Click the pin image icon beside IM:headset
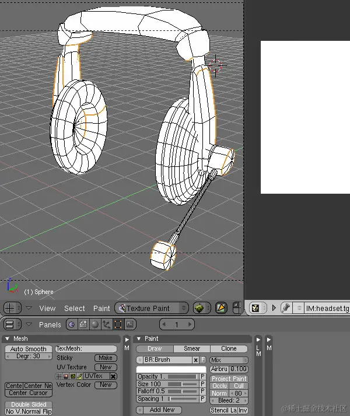This screenshot has width=350, height=416. pyautogui.click(x=286, y=308)
